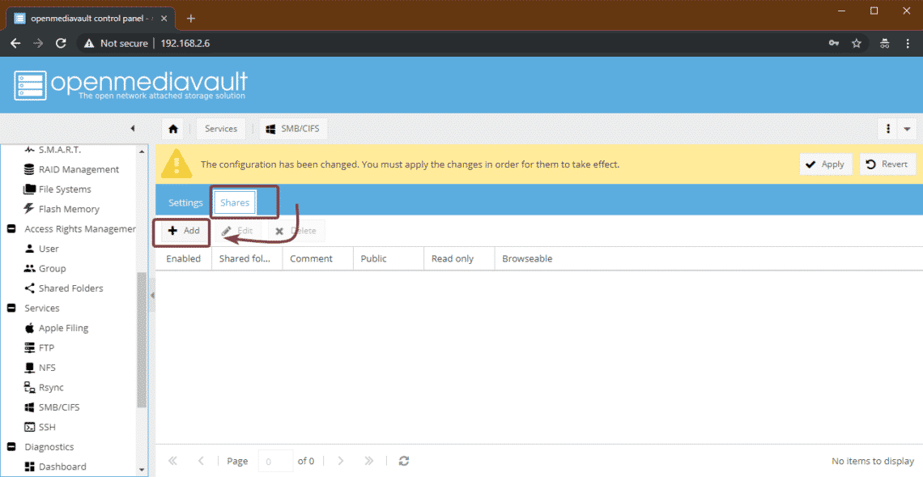
Task: Switch to the Shares tab
Action: (235, 202)
